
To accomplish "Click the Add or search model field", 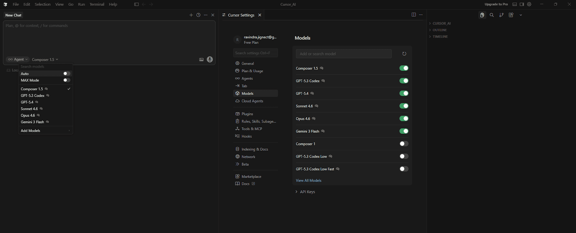I will 343,54.
